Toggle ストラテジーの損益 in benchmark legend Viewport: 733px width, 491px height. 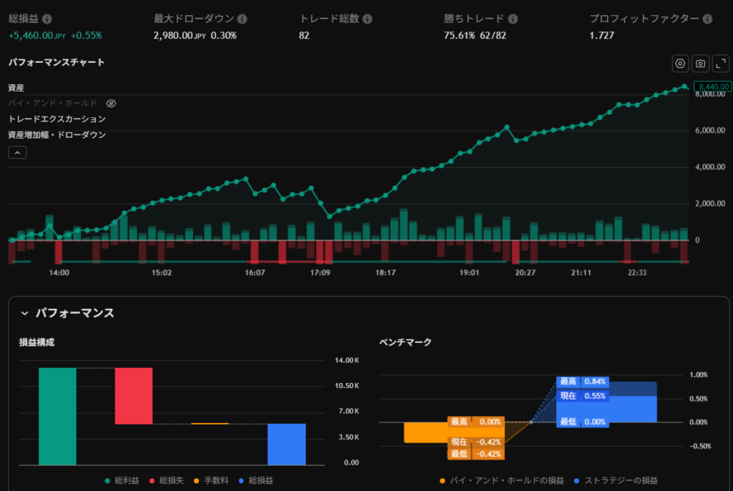tap(616, 481)
